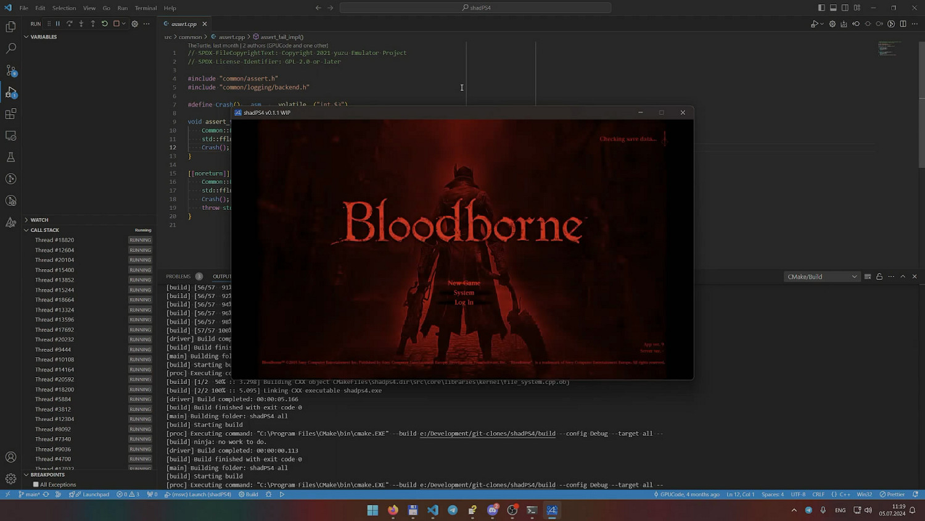Open the Terminal menu
The height and width of the screenshot is (521, 925).
coord(146,8)
